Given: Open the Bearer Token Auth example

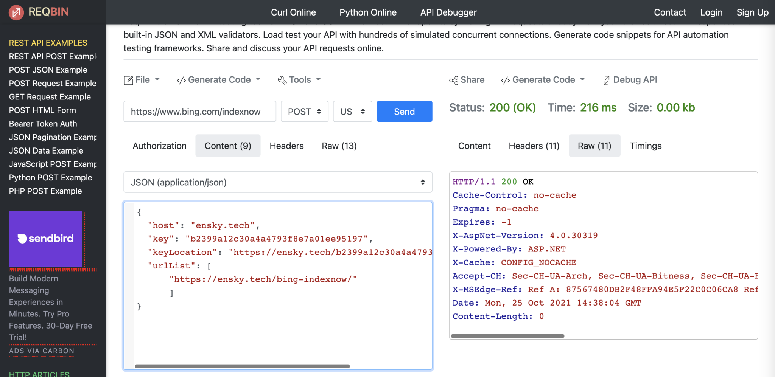Looking at the screenshot, I should point(43,124).
